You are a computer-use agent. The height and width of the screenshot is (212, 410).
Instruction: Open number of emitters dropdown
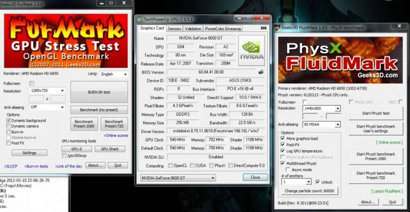click(x=297, y=182)
